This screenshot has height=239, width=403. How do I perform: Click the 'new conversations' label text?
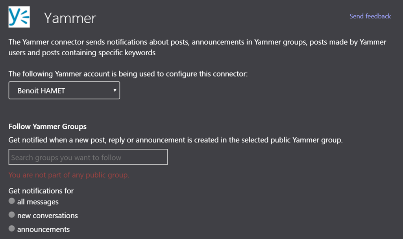48,215
